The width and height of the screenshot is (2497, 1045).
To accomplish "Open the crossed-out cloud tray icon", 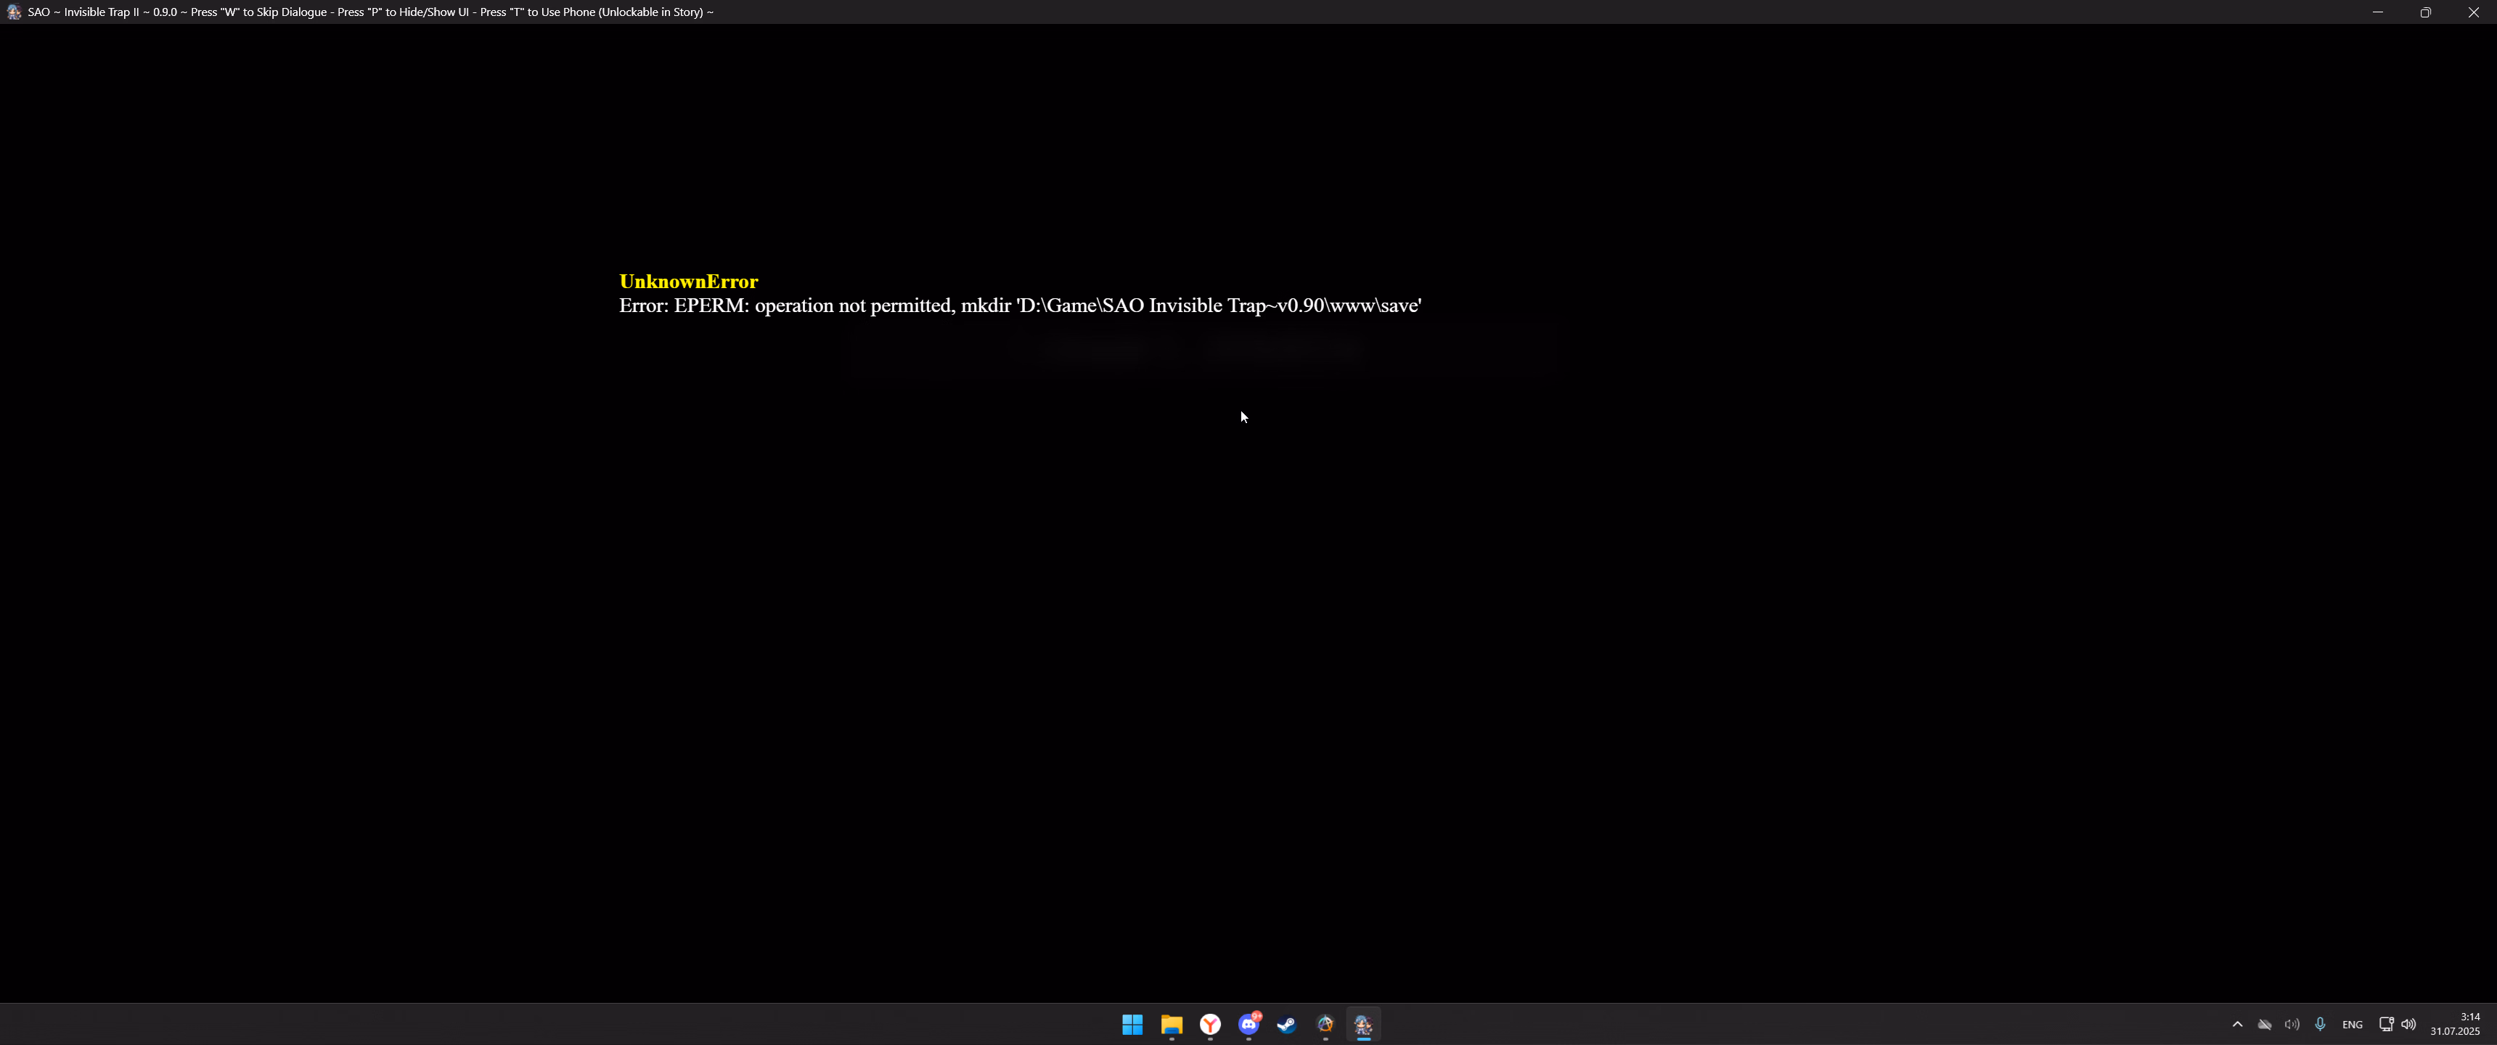I will (x=2265, y=1025).
